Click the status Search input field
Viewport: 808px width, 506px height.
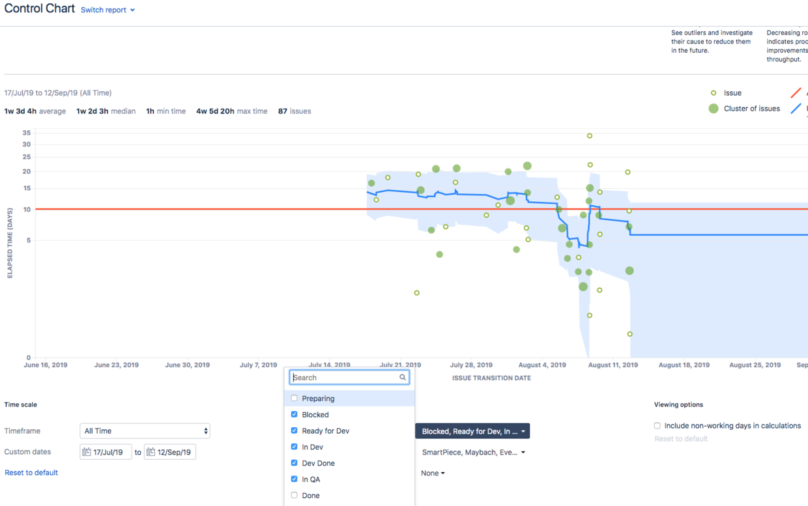(344, 378)
